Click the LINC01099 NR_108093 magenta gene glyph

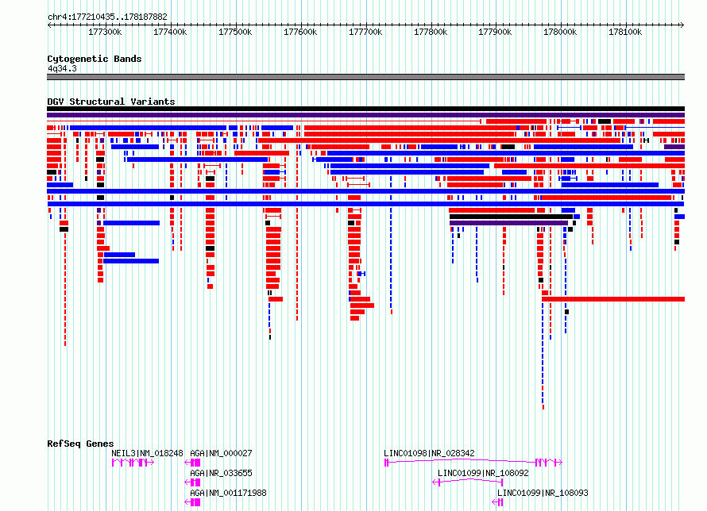point(498,502)
